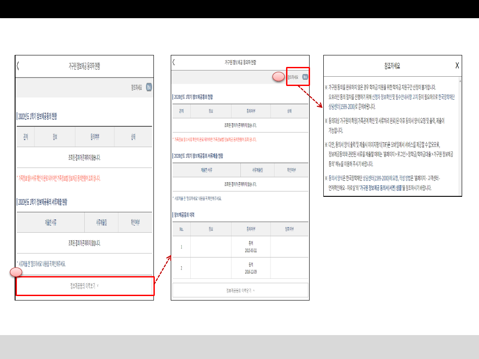Click the 참조하세요 popup vertical scrollbar
This screenshot has height=359, width=479.
460,133
